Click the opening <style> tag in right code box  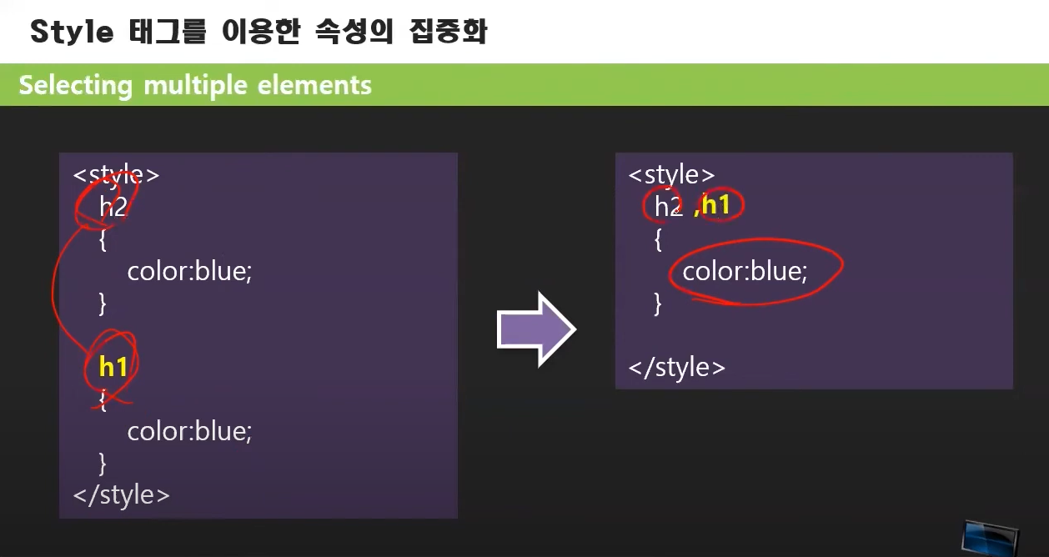click(x=671, y=174)
